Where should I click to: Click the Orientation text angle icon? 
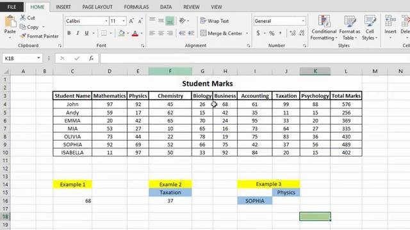(182, 20)
